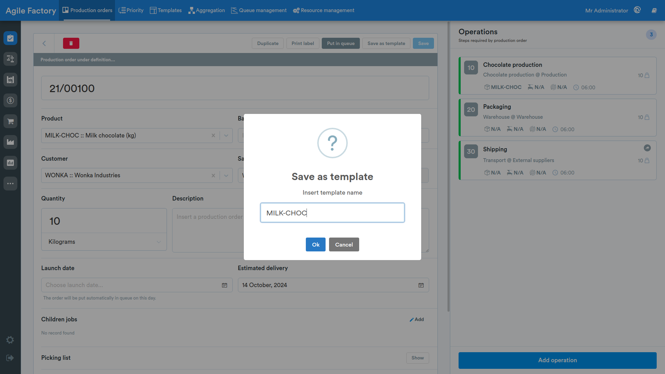
Task: Open the Estimated delivery calendar icon
Action: [x=421, y=285]
